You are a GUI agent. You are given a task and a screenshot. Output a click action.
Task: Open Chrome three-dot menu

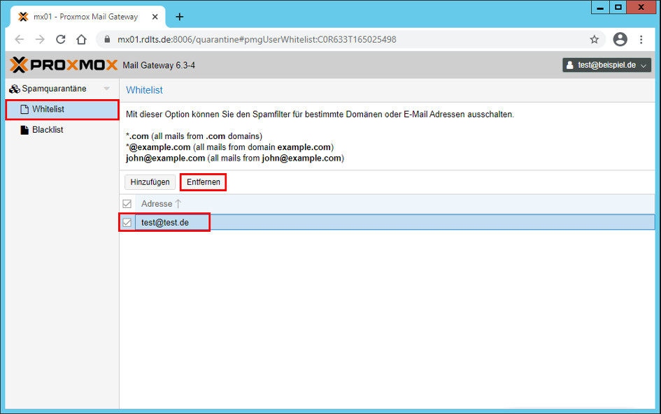[641, 40]
